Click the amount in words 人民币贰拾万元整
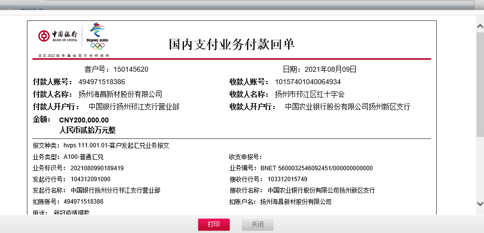The height and width of the screenshot is (233, 484). (x=87, y=130)
